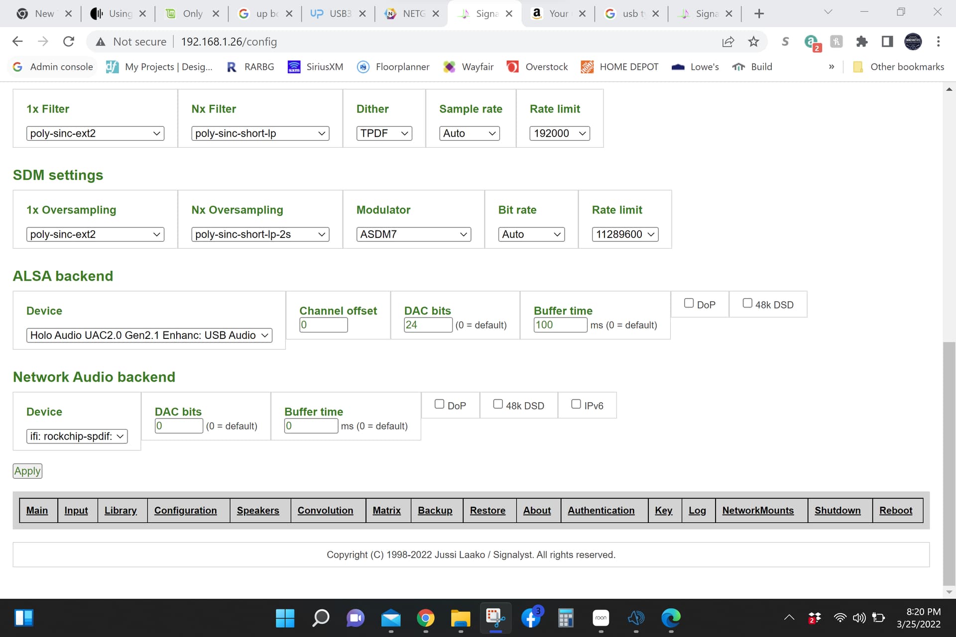
Task: Click the Reboot link
Action: [896, 511]
